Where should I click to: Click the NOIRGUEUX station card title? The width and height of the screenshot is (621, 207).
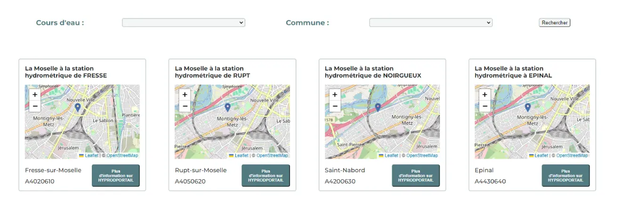pos(373,72)
